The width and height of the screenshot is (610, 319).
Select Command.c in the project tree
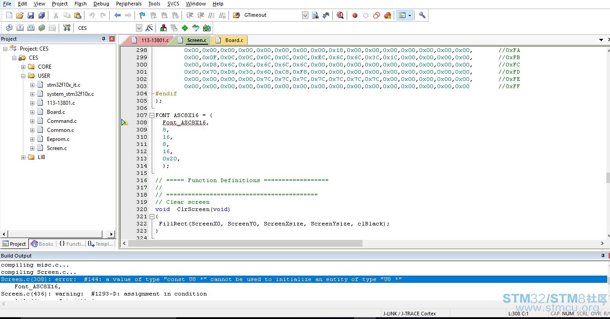click(x=62, y=121)
